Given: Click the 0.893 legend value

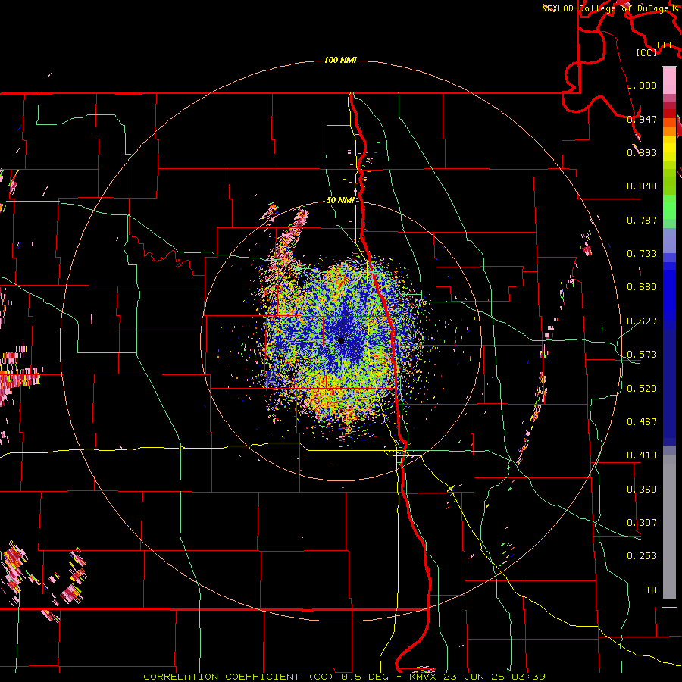Looking at the screenshot, I should 642,152.
